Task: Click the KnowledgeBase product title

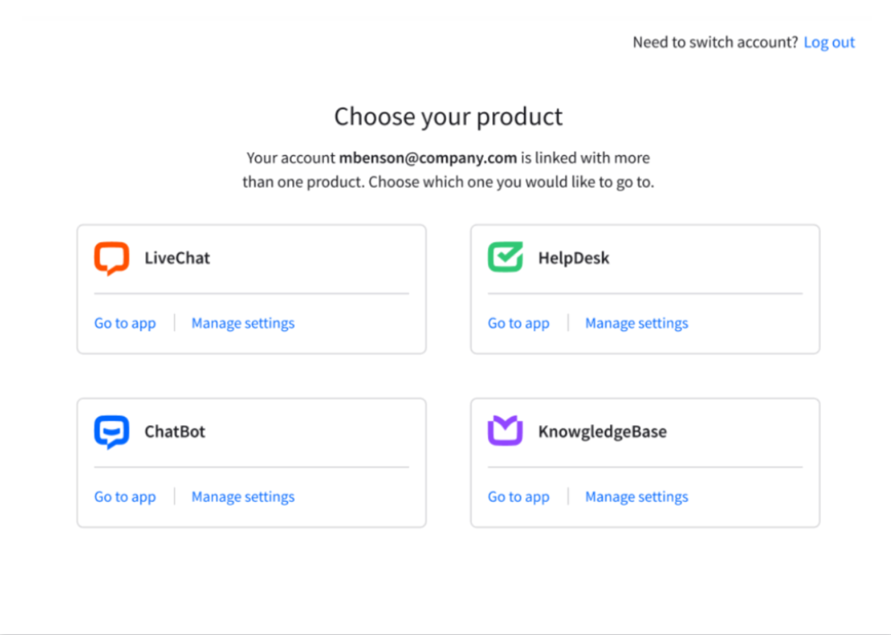Action: point(602,431)
